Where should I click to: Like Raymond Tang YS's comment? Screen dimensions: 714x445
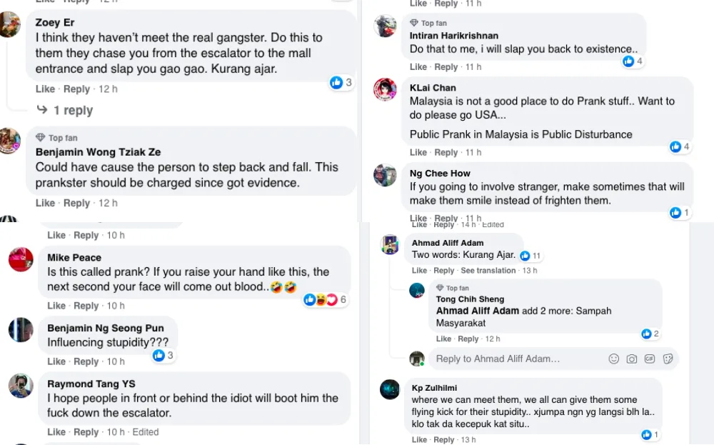56,432
